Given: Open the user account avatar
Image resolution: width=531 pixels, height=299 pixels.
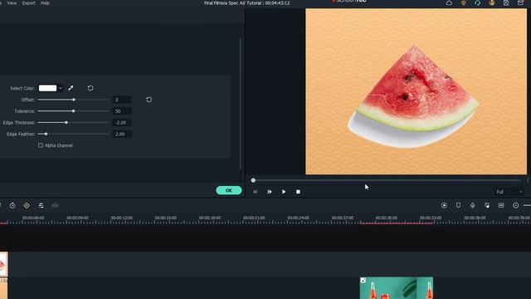Looking at the screenshot, I should click(492, 3).
